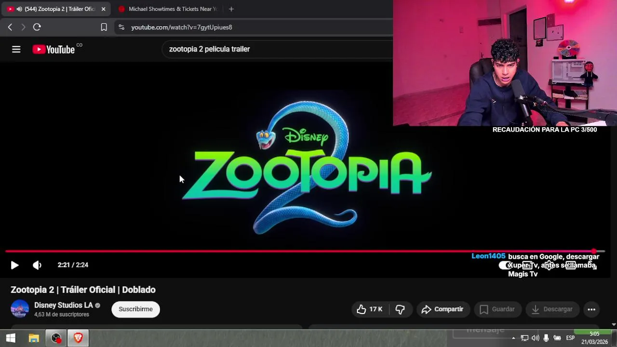Open the Disney Studios LA channel name

64,305
